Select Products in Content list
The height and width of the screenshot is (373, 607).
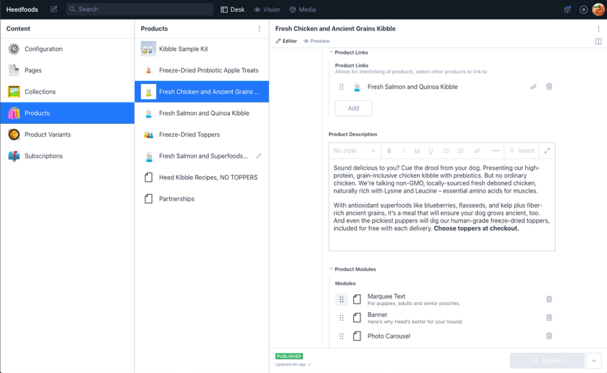point(68,113)
